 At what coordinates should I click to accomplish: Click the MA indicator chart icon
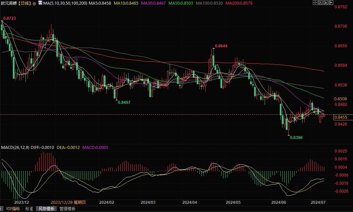click(x=40, y=3)
